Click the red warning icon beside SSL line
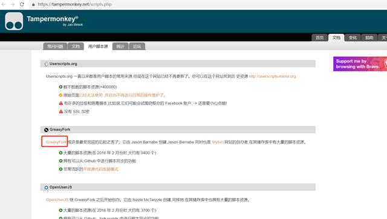387x219 pixels. (61, 112)
